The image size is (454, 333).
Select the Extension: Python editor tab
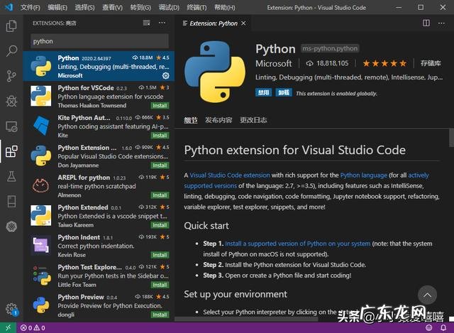click(x=214, y=23)
